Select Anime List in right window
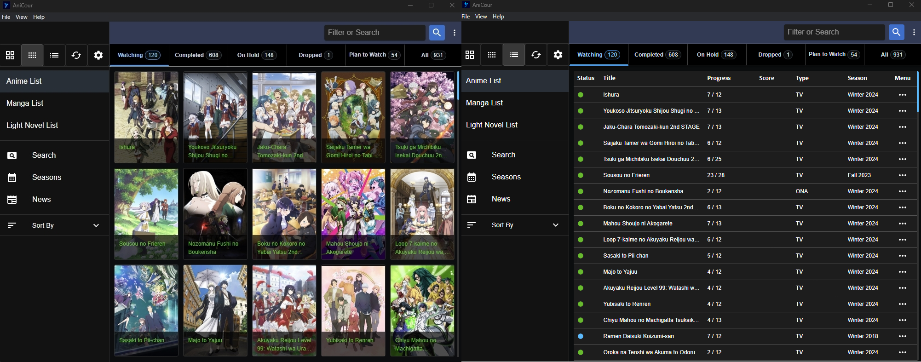 (514, 81)
